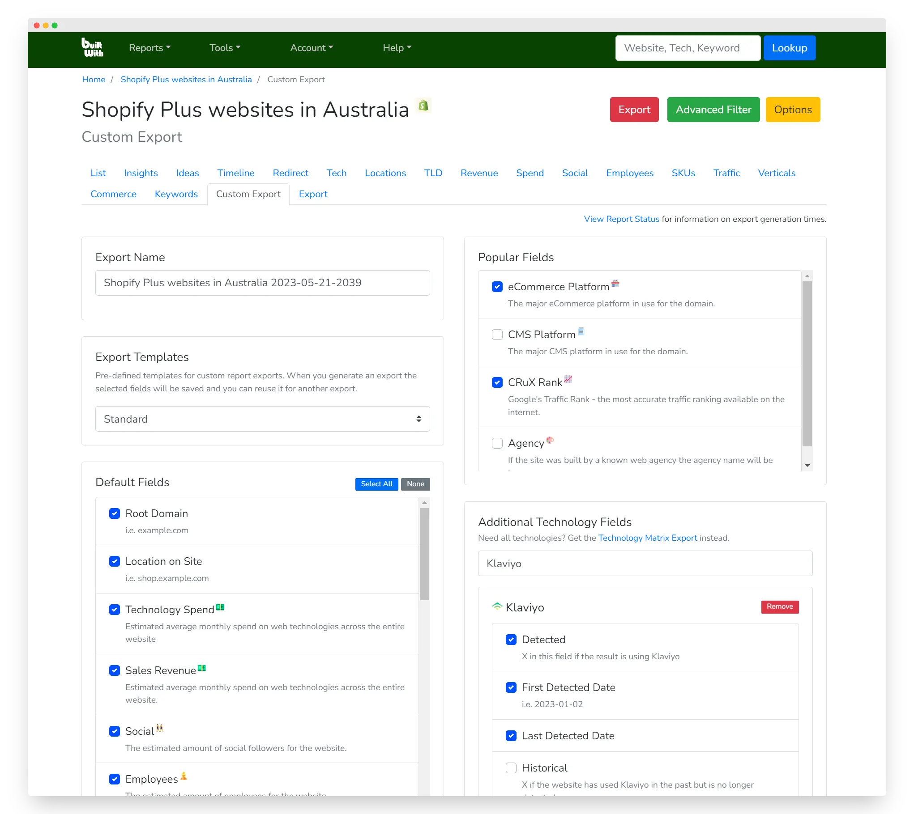914x814 pixels.
Task: Click the Klaviyo logo icon
Action: (497, 607)
